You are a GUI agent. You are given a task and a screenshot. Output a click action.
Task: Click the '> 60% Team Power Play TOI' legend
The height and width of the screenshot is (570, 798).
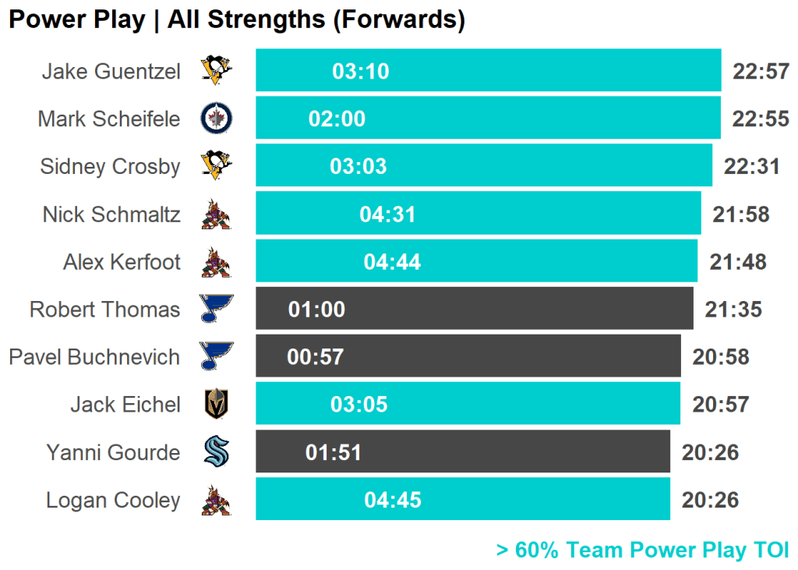[x=642, y=551]
